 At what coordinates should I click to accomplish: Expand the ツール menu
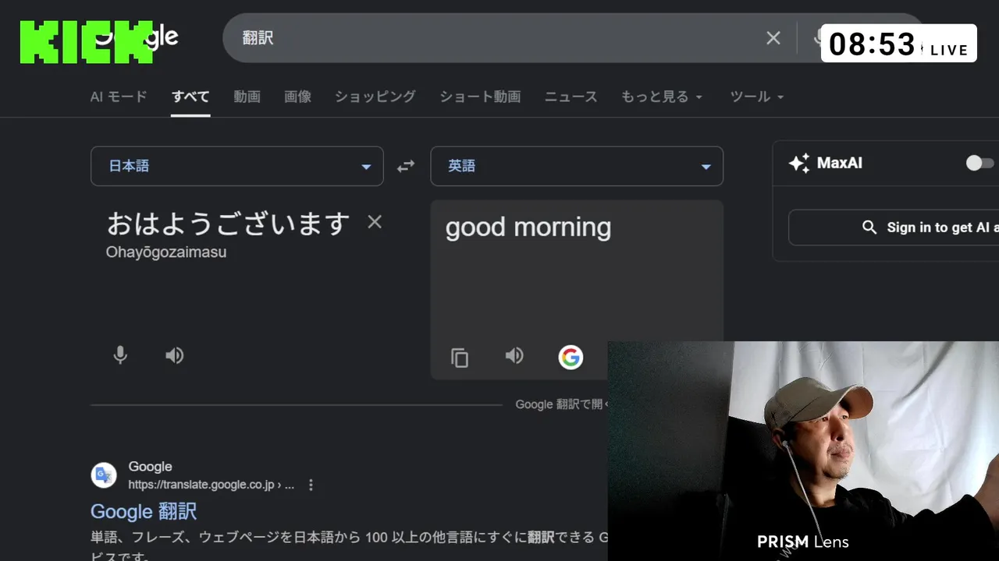(x=756, y=97)
